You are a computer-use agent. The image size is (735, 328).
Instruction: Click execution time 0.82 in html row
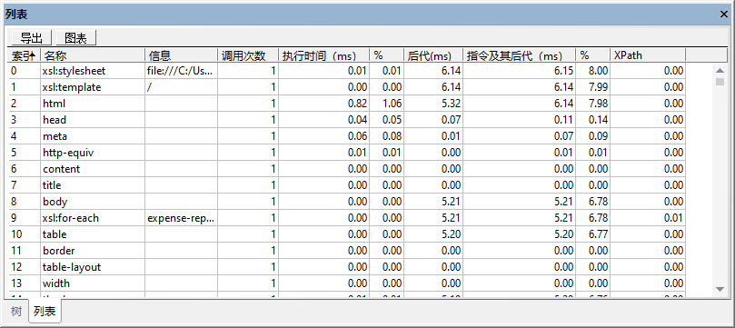(358, 104)
